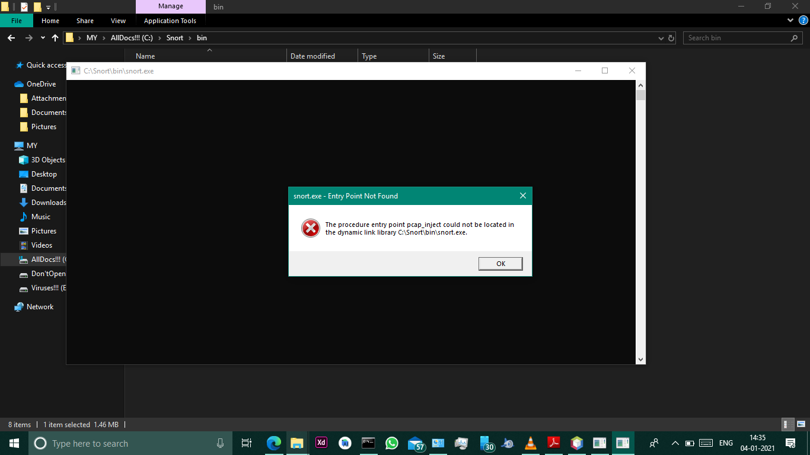
Task: Refresh the bin folder view
Action: click(x=671, y=38)
